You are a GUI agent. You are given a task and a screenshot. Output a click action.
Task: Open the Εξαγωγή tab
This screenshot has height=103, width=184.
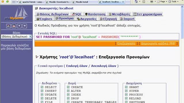tap(108, 19)
